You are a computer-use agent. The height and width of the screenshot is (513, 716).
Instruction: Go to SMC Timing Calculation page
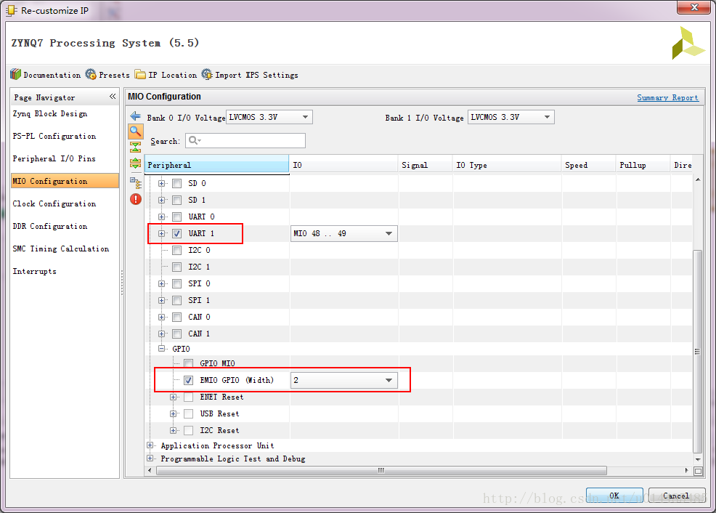61,249
